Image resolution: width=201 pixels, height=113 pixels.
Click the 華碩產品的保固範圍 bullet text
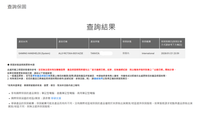[x=100, y=105]
